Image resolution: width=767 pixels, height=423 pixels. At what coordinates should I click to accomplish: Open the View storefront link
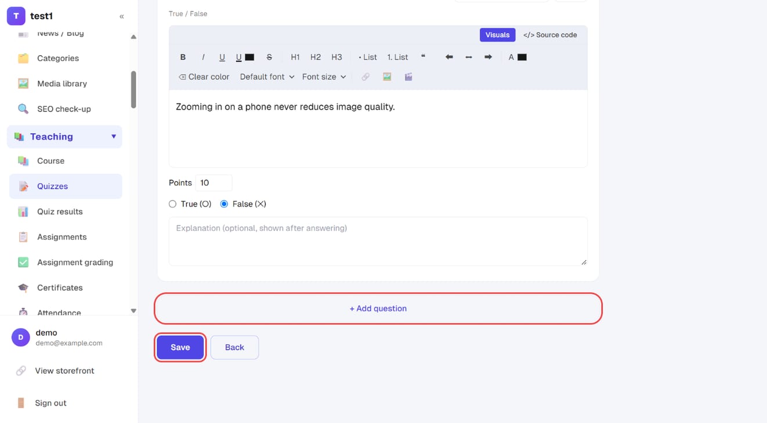click(64, 371)
